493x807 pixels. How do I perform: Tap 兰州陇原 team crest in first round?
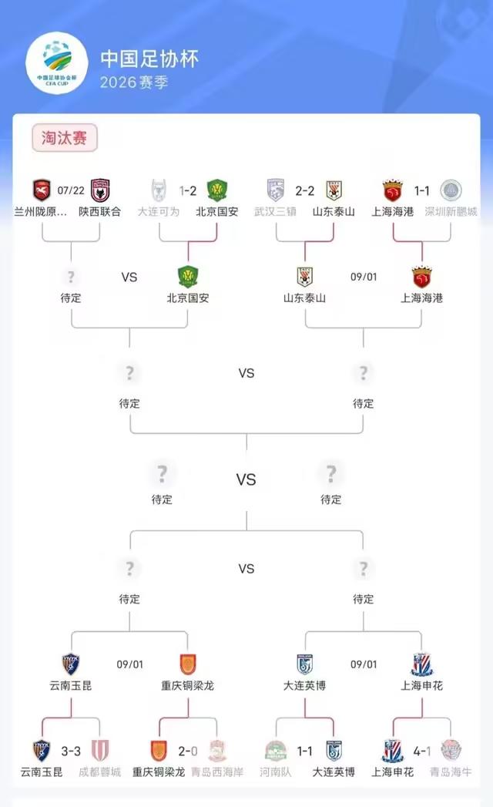42,190
